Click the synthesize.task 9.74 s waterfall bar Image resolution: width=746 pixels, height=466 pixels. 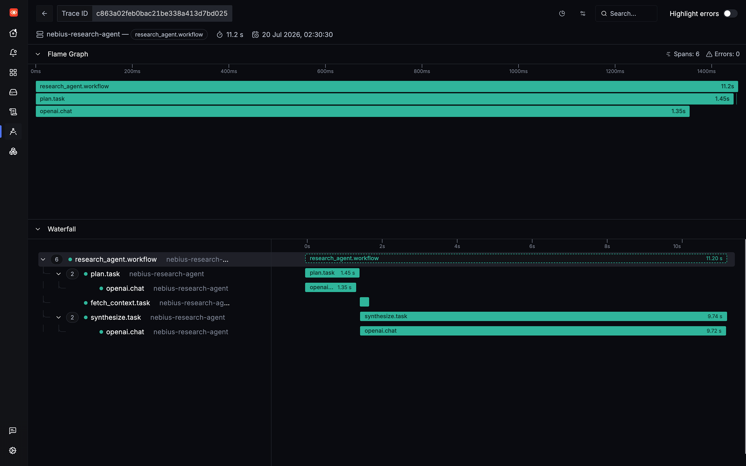543,316
